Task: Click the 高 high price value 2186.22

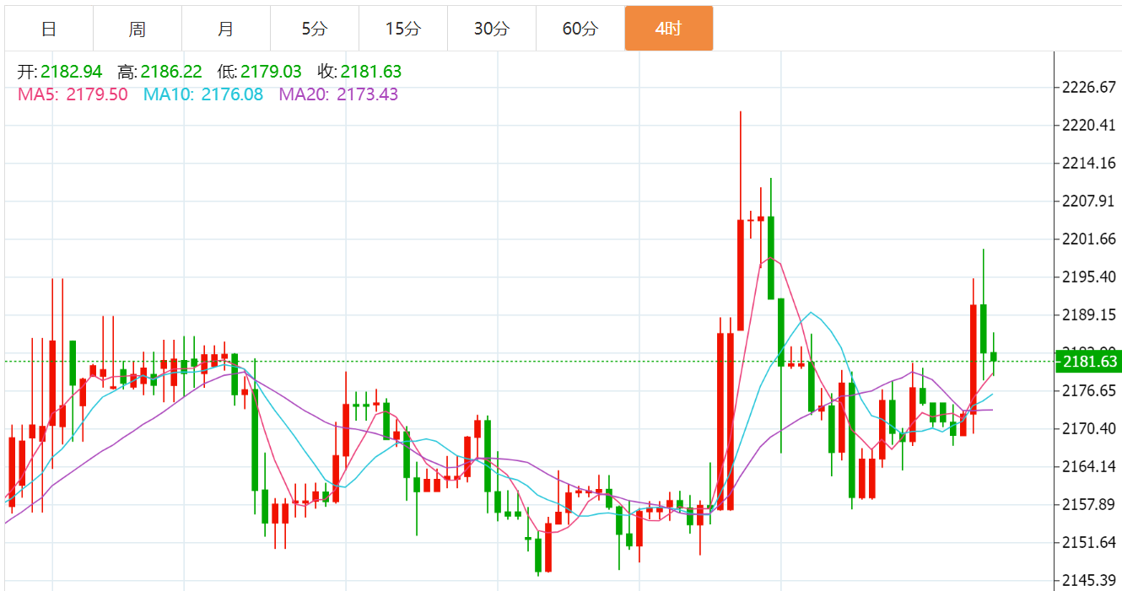Action: click(x=171, y=72)
